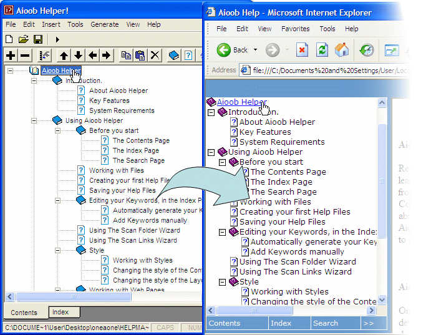431x335 pixels.
Task: Click the Move Up arrow toolbar icon
Action: click(64, 56)
